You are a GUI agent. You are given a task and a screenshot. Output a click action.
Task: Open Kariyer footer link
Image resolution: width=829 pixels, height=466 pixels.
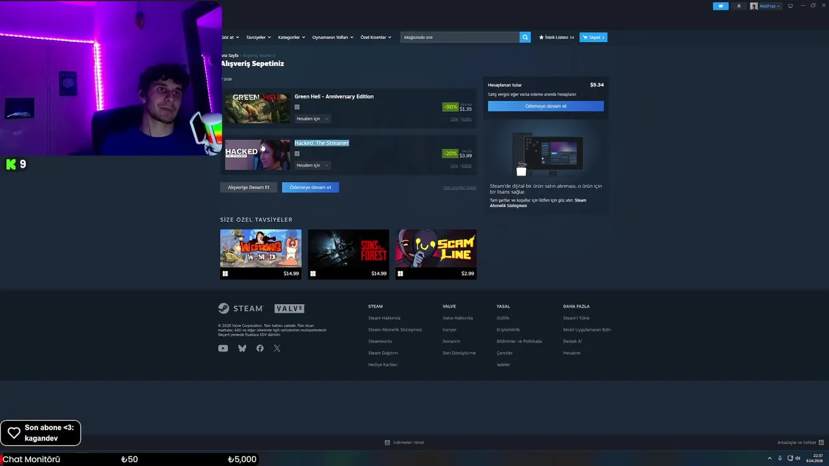click(x=449, y=329)
